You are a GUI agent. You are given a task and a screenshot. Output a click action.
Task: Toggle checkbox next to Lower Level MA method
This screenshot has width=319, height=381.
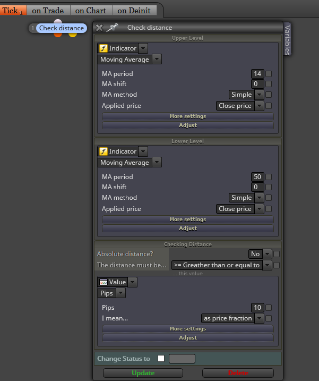269,198
